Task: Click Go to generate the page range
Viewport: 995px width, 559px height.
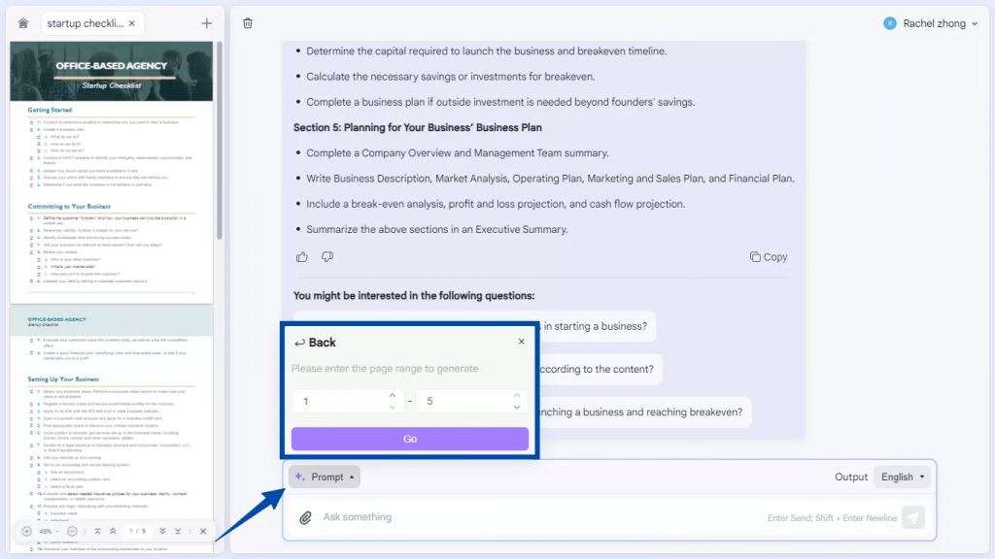Action: (410, 439)
